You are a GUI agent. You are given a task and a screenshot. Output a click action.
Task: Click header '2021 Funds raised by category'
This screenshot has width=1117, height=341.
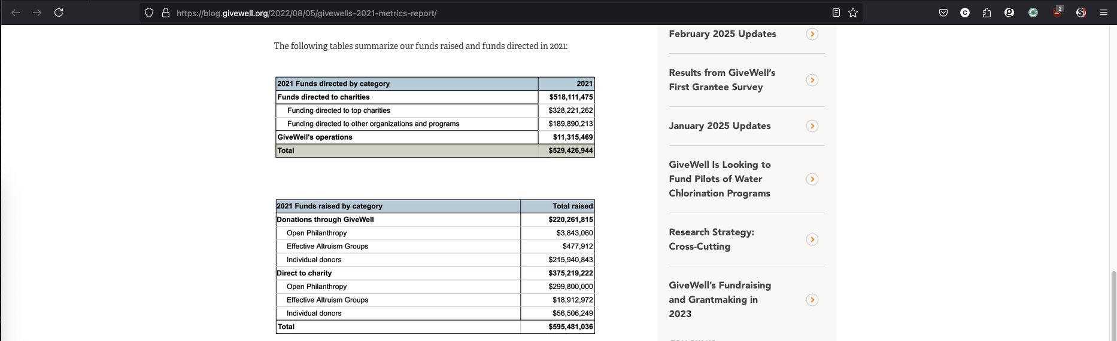pos(329,206)
